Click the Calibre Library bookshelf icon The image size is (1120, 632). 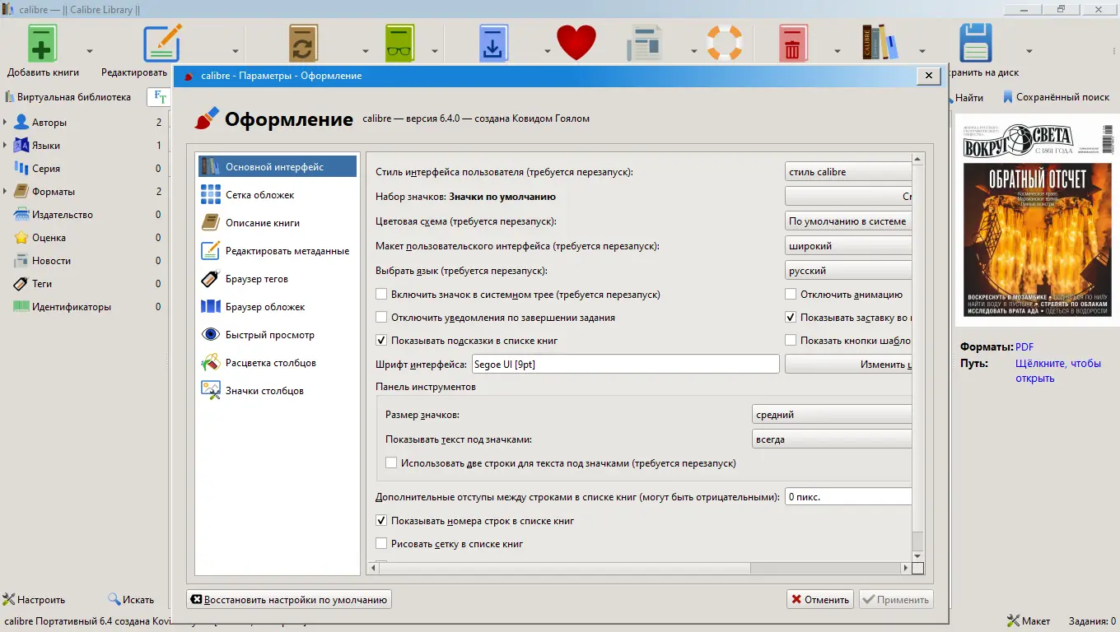coord(880,43)
